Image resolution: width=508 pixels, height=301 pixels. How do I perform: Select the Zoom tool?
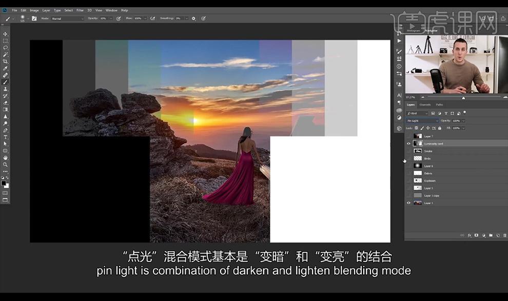point(5,165)
